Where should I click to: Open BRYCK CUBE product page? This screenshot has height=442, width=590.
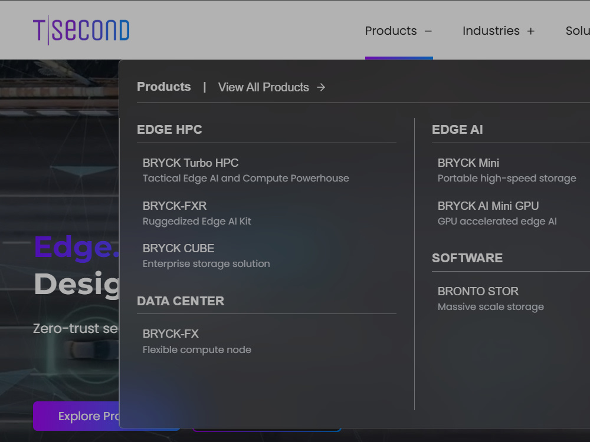point(178,248)
